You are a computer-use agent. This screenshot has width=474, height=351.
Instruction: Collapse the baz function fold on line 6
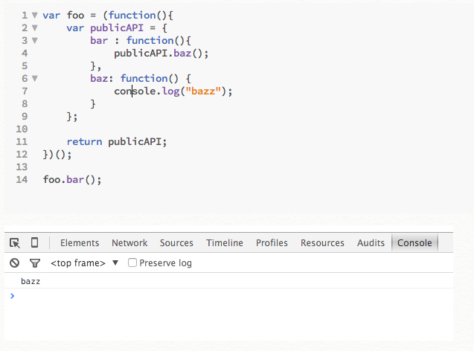click(x=35, y=79)
